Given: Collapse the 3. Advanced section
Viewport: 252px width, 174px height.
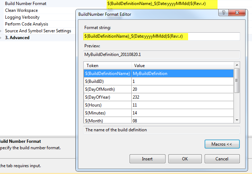Looking at the screenshot, I should (x=1, y=38).
